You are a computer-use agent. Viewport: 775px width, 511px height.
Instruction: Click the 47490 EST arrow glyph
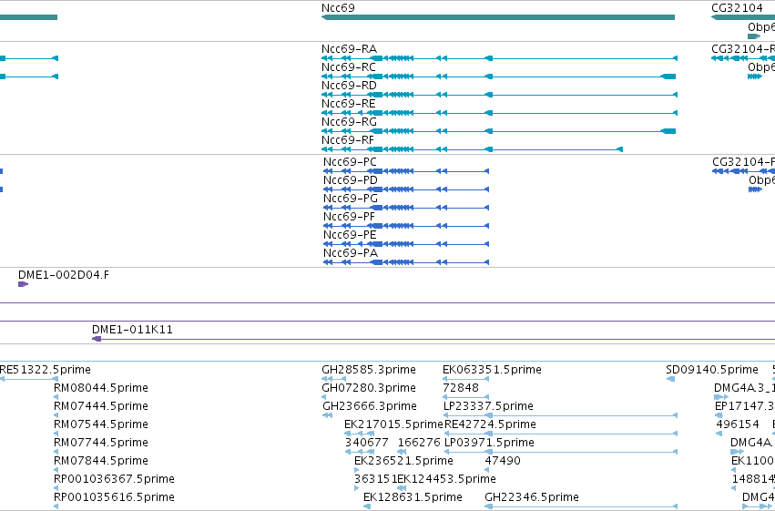point(488,470)
